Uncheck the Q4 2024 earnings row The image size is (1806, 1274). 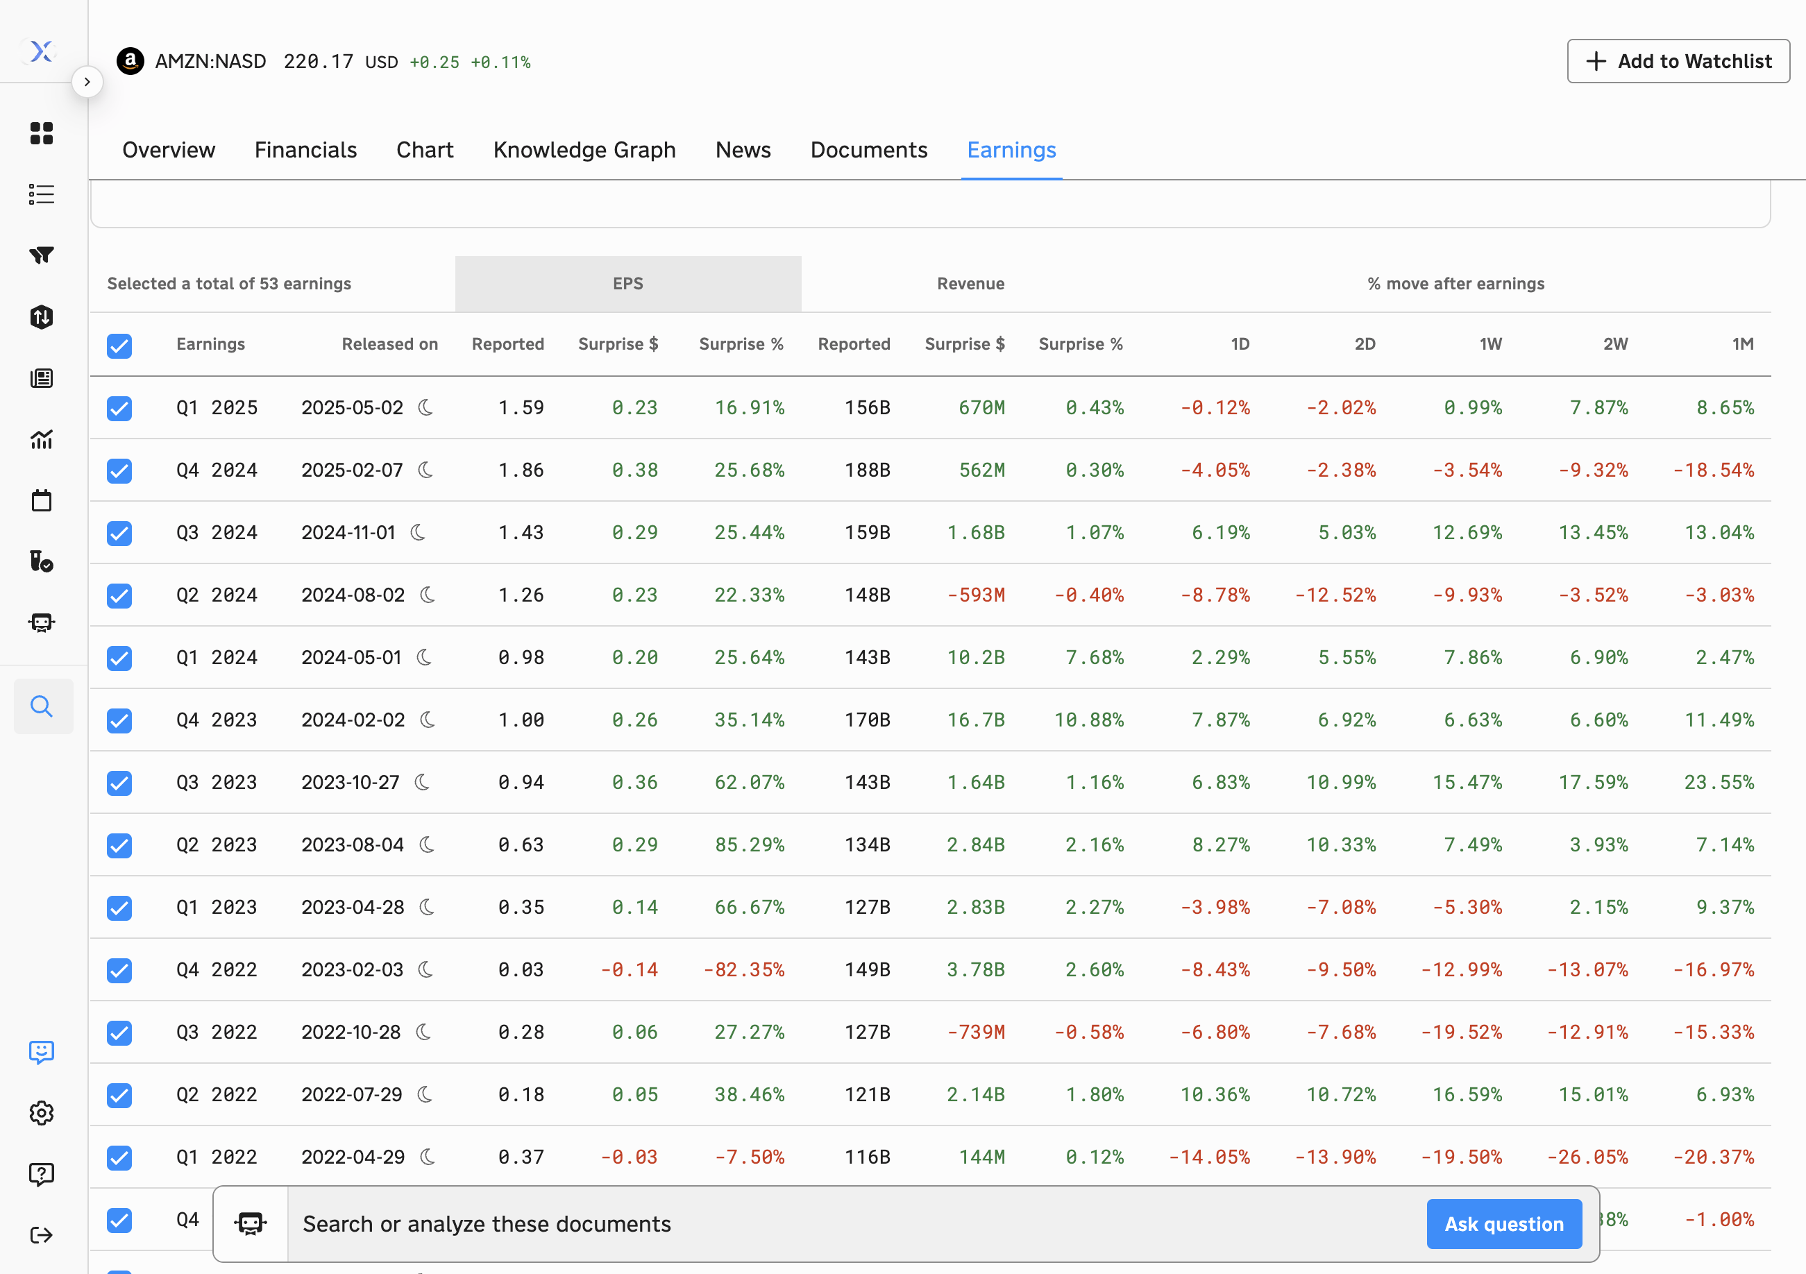(x=119, y=471)
